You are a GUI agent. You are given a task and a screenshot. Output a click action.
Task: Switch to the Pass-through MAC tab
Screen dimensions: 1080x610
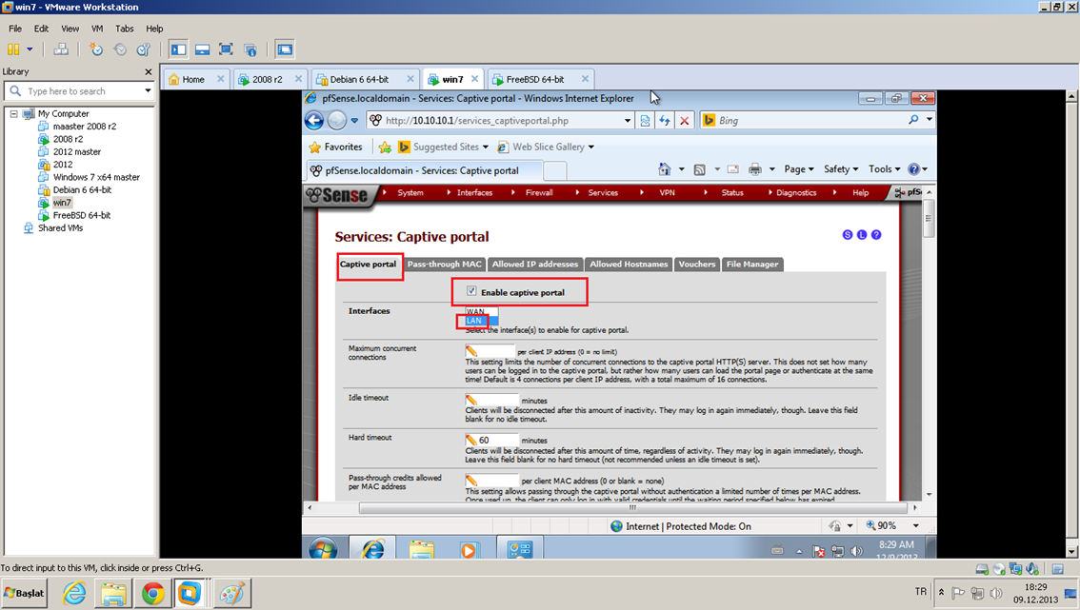pyautogui.click(x=444, y=265)
